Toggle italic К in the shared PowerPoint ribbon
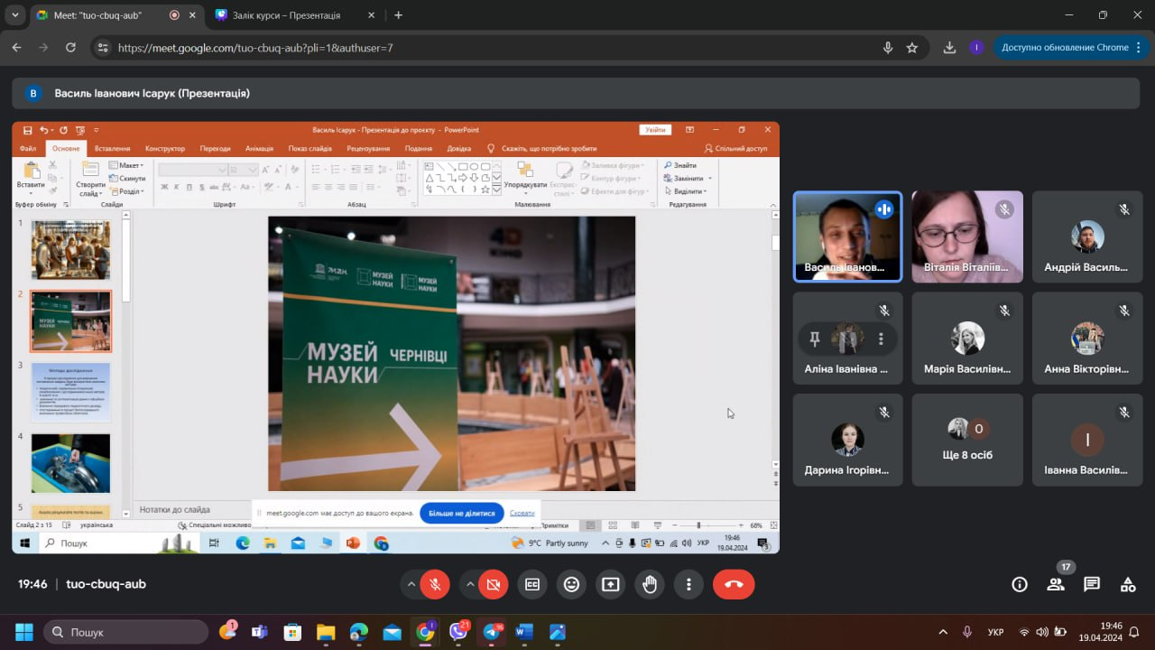Screen dimensions: 1155x650 [x=177, y=188]
